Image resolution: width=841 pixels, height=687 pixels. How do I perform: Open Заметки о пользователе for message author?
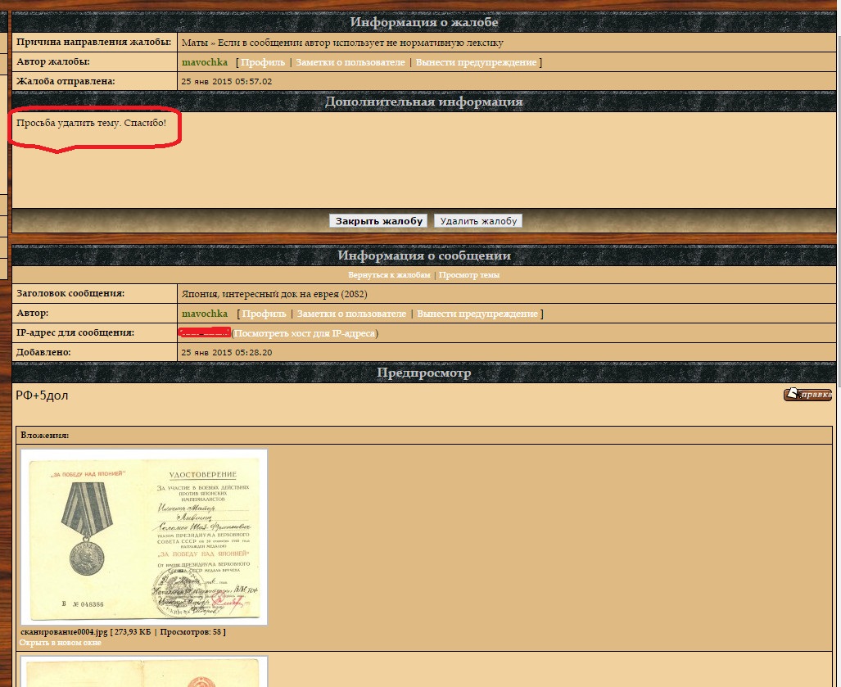click(x=351, y=314)
